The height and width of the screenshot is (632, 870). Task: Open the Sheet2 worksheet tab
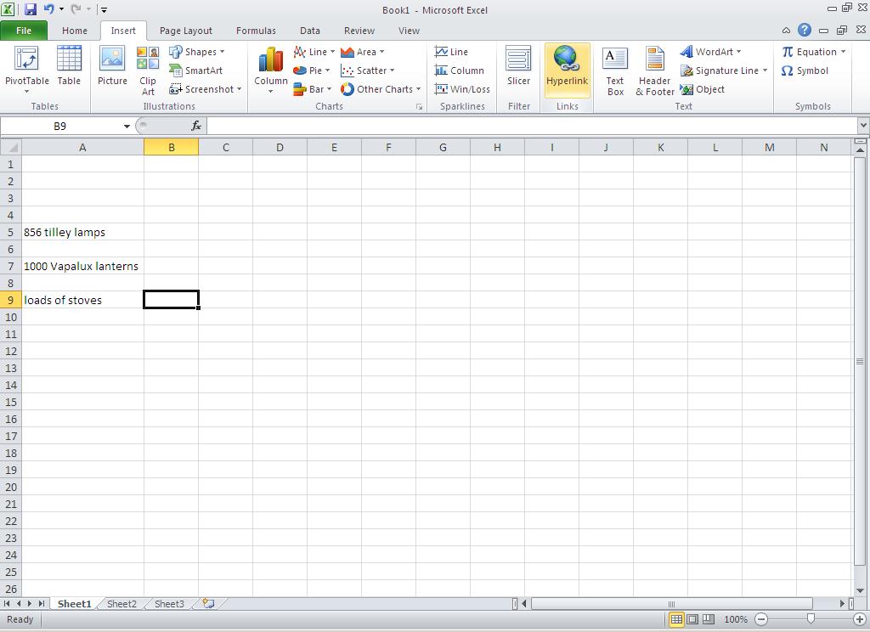point(121,604)
